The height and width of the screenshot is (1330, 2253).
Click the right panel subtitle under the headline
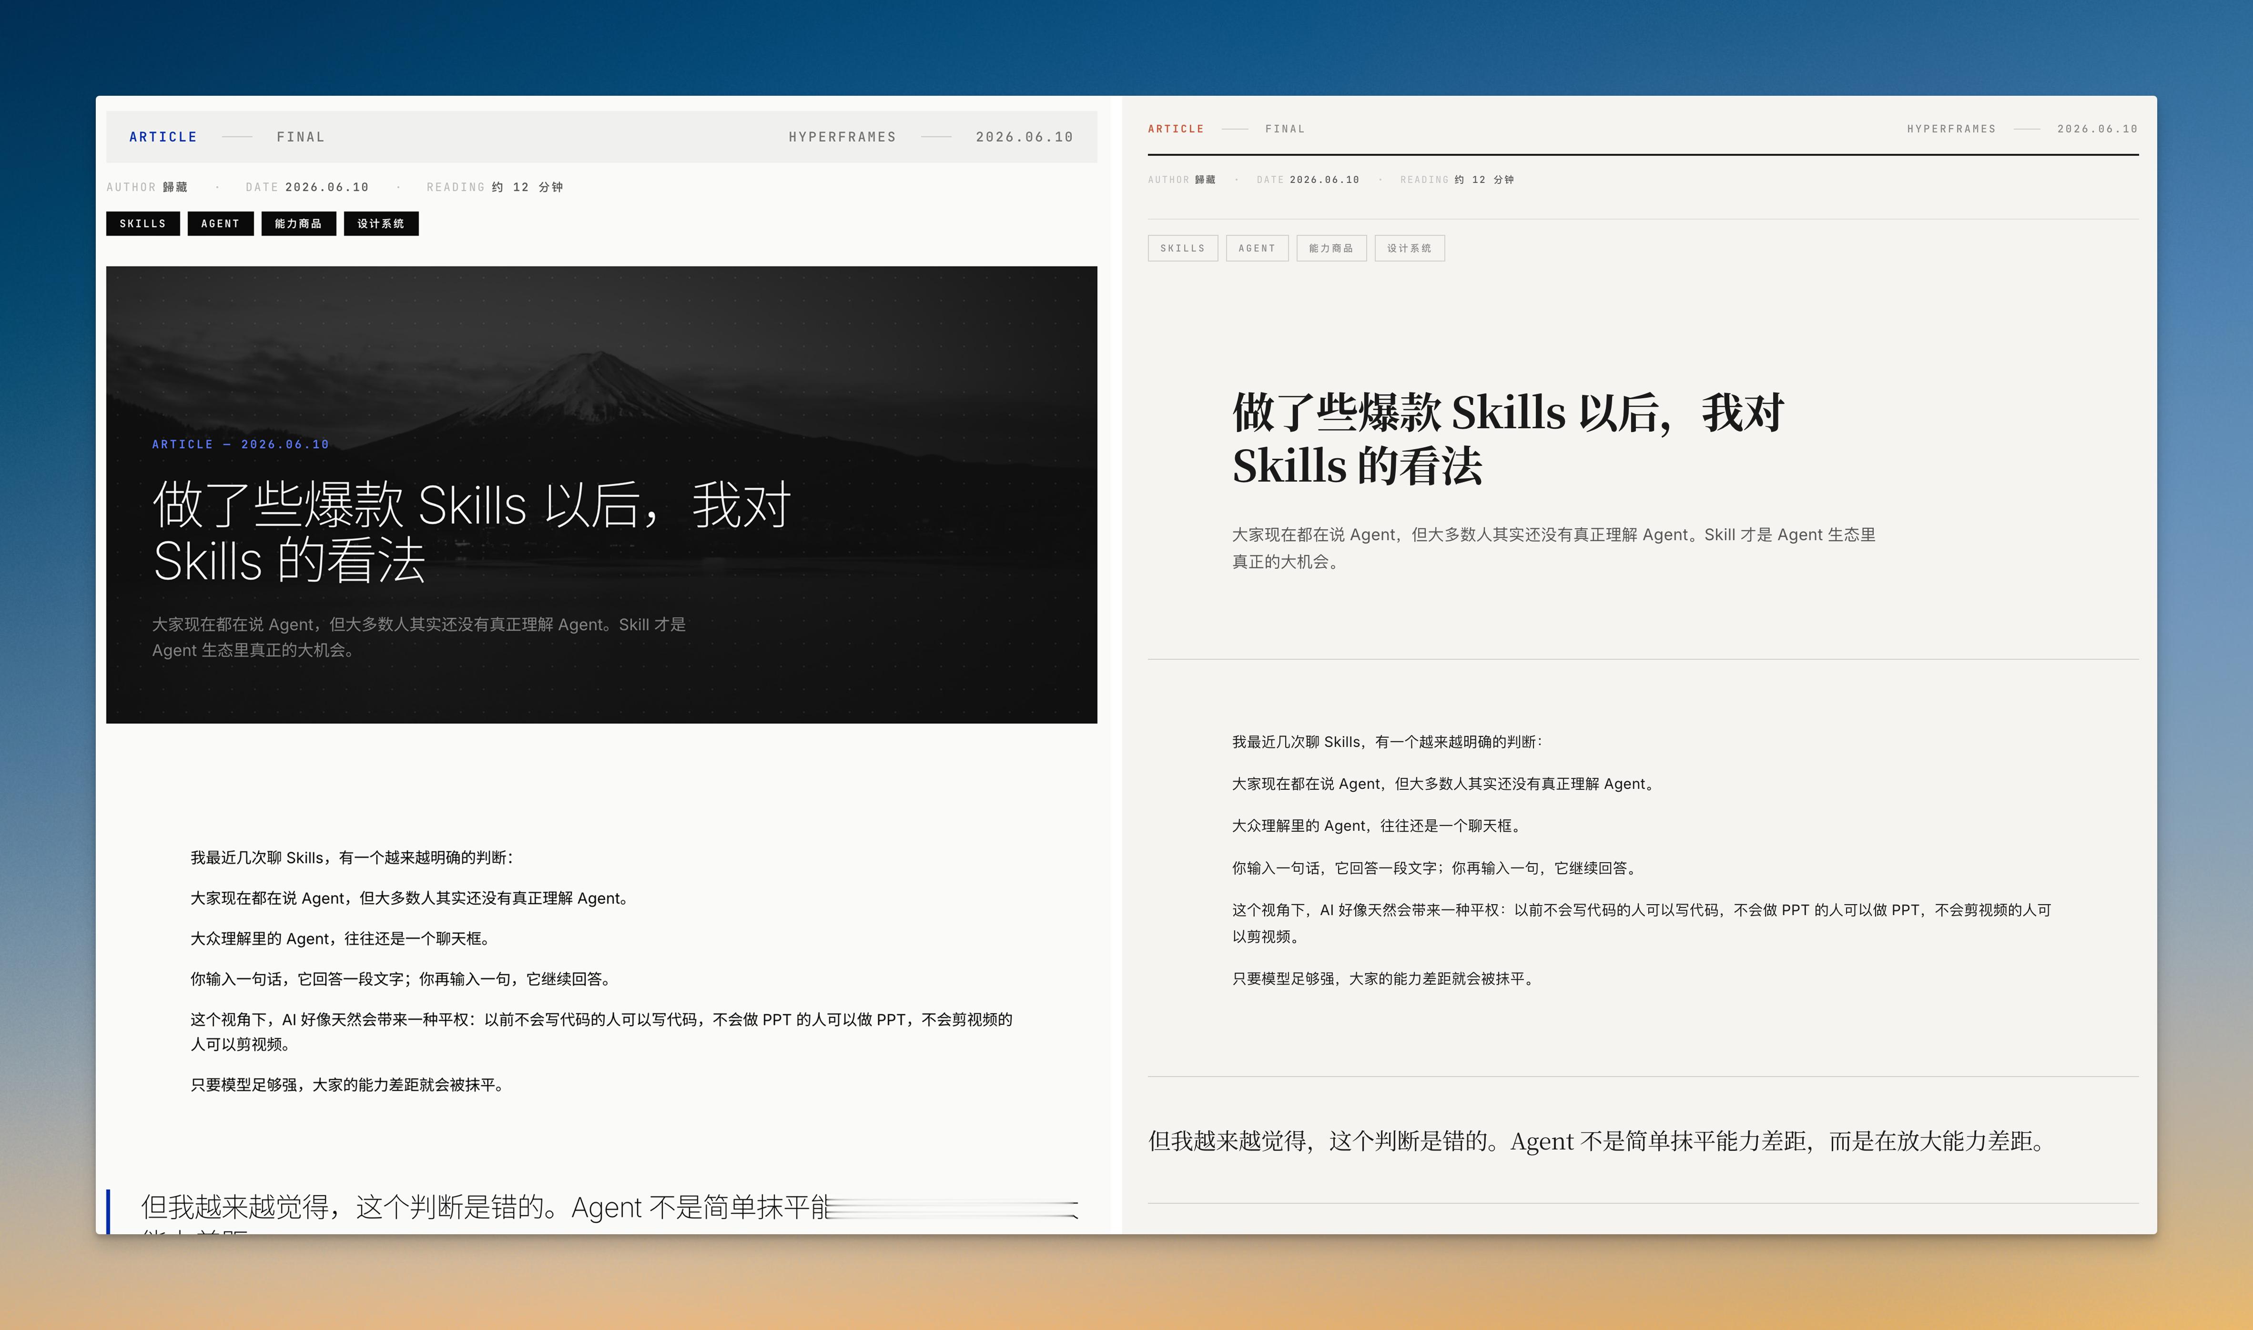point(1553,548)
